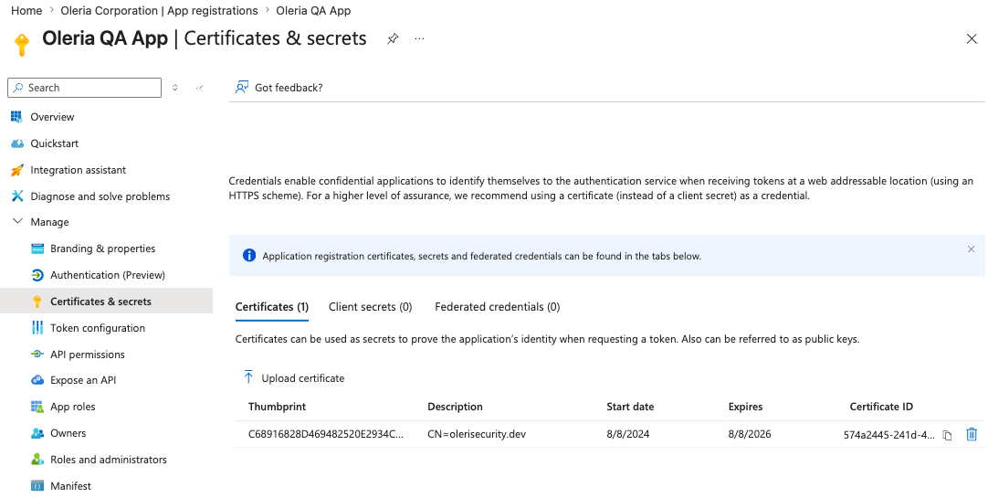Open the ellipsis more options menu

pyautogui.click(x=420, y=39)
